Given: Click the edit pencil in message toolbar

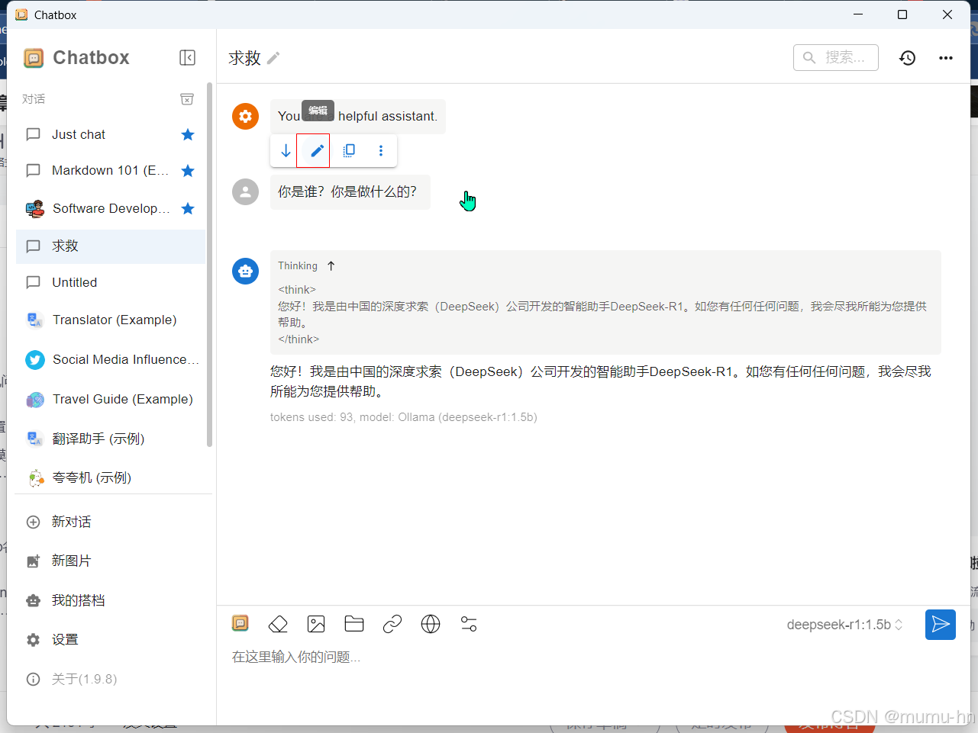Looking at the screenshot, I should (x=317, y=151).
